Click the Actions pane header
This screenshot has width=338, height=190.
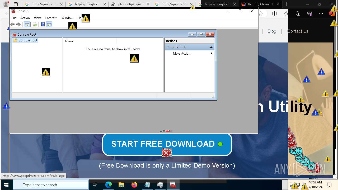pos(190,41)
